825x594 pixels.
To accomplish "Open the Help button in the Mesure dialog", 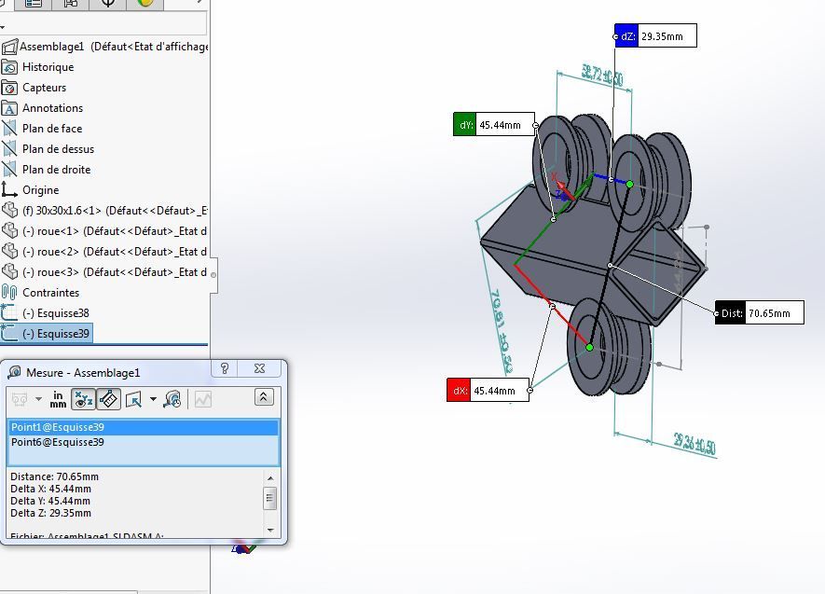I will coord(225,368).
